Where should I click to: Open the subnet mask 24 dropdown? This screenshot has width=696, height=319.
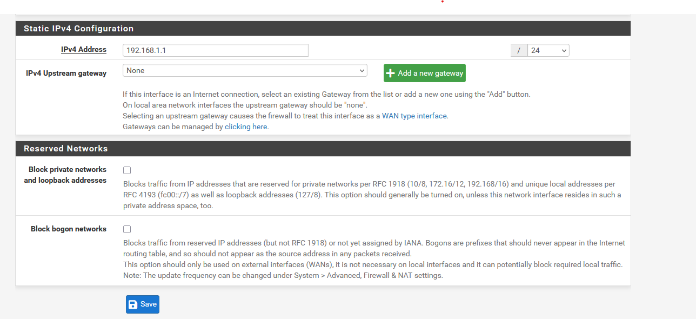548,50
